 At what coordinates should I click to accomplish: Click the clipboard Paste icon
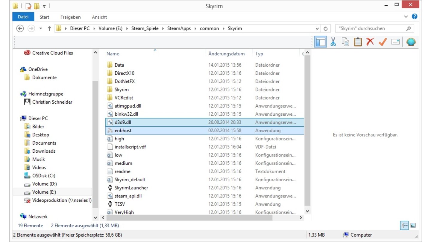pos(358,42)
